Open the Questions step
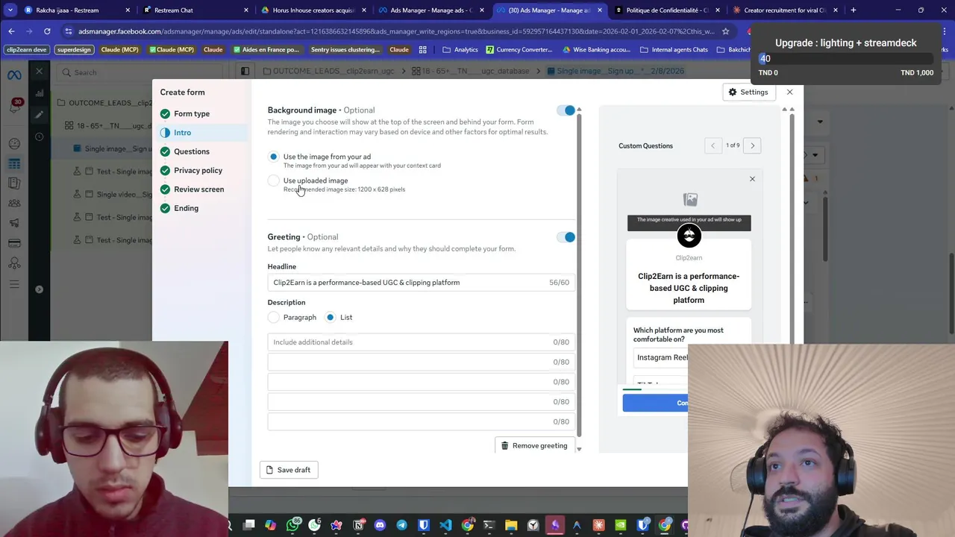Screen dimensions: 955x537 click(192, 151)
